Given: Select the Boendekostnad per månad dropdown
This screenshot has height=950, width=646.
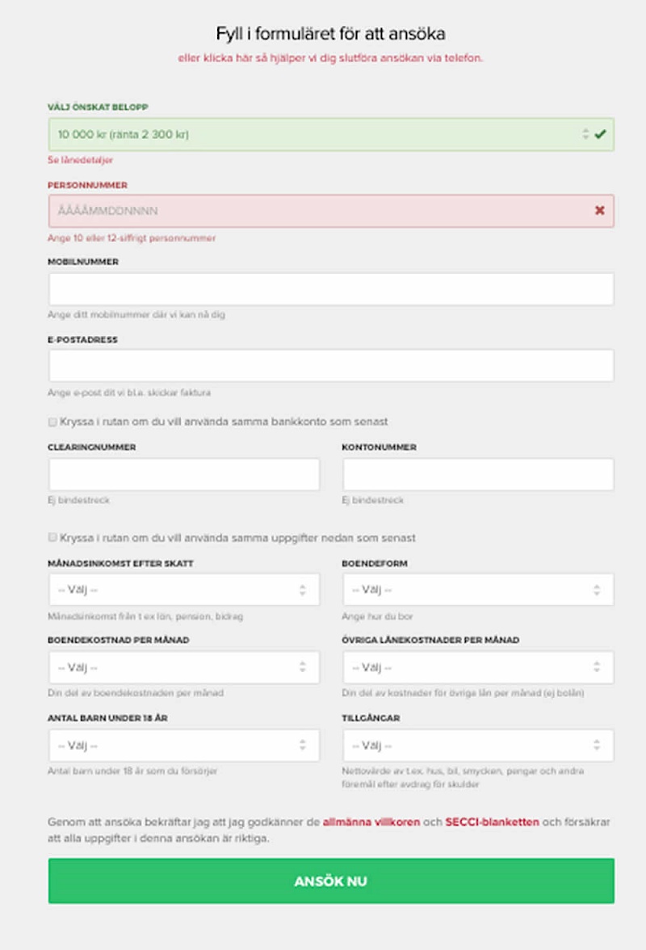Looking at the screenshot, I should pyautogui.click(x=184, y=667).
